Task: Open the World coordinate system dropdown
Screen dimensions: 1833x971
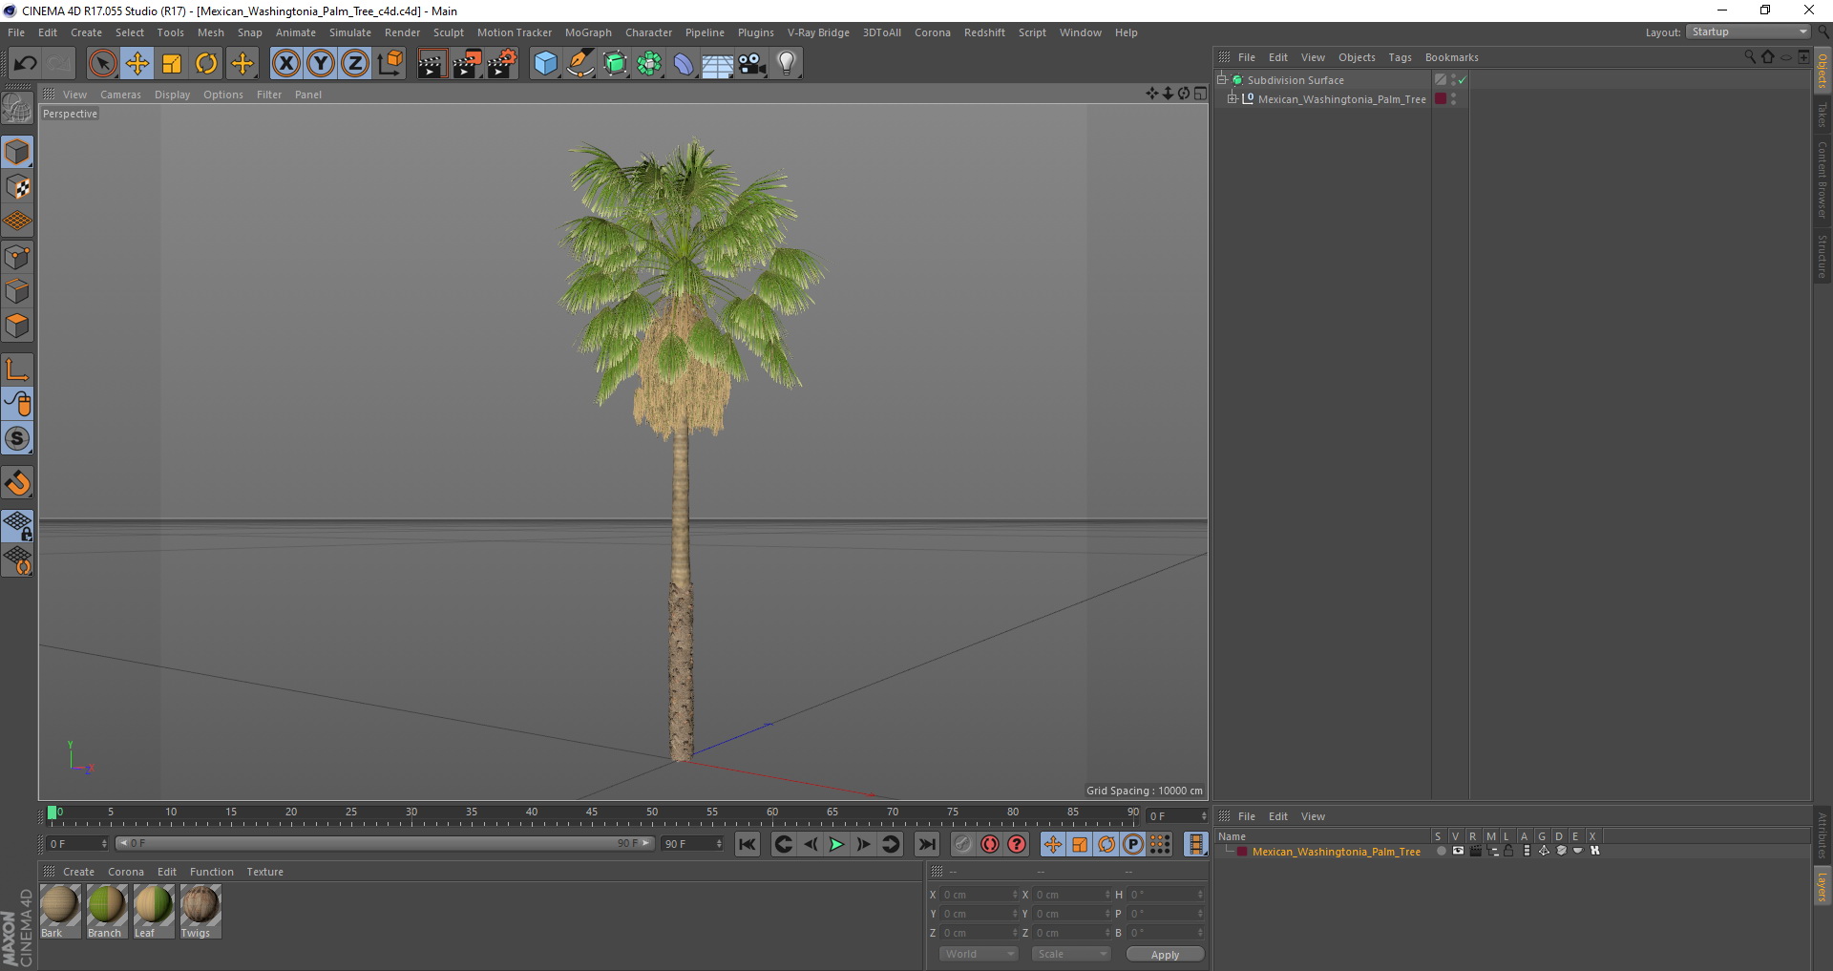Action: 979,954
